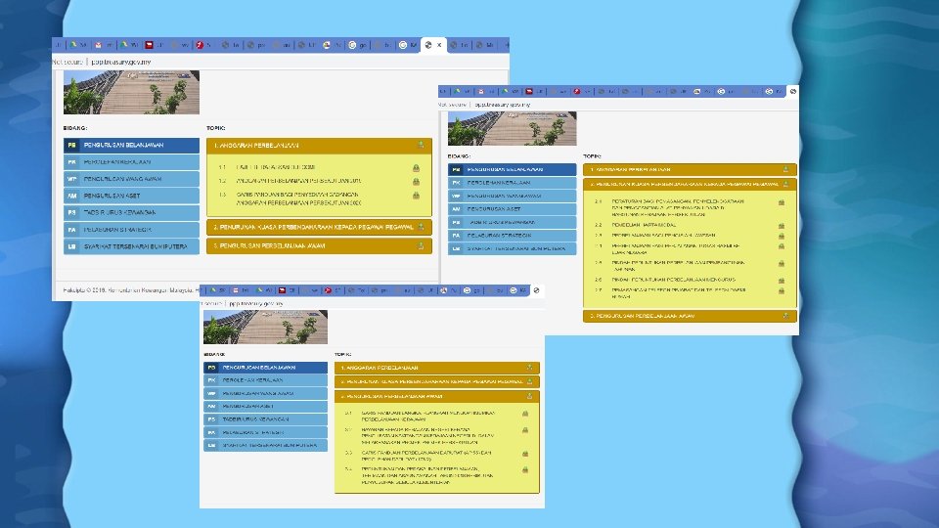This screenshot has width=939, height=528.
Task: Click icon on Pengurusan Perbelanjaan Awam header, right window
Action: coord(785,316)
